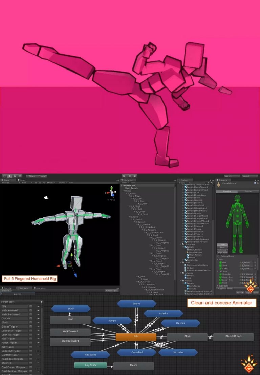Start Play mode with the Play button
The height and width of the screenshot is (375, 260).
124,176
